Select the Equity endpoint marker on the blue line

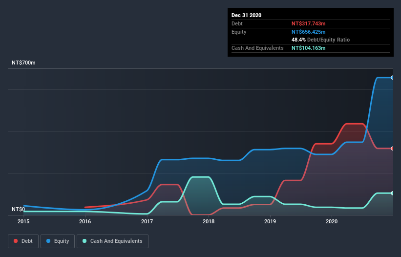coord(393,78)
